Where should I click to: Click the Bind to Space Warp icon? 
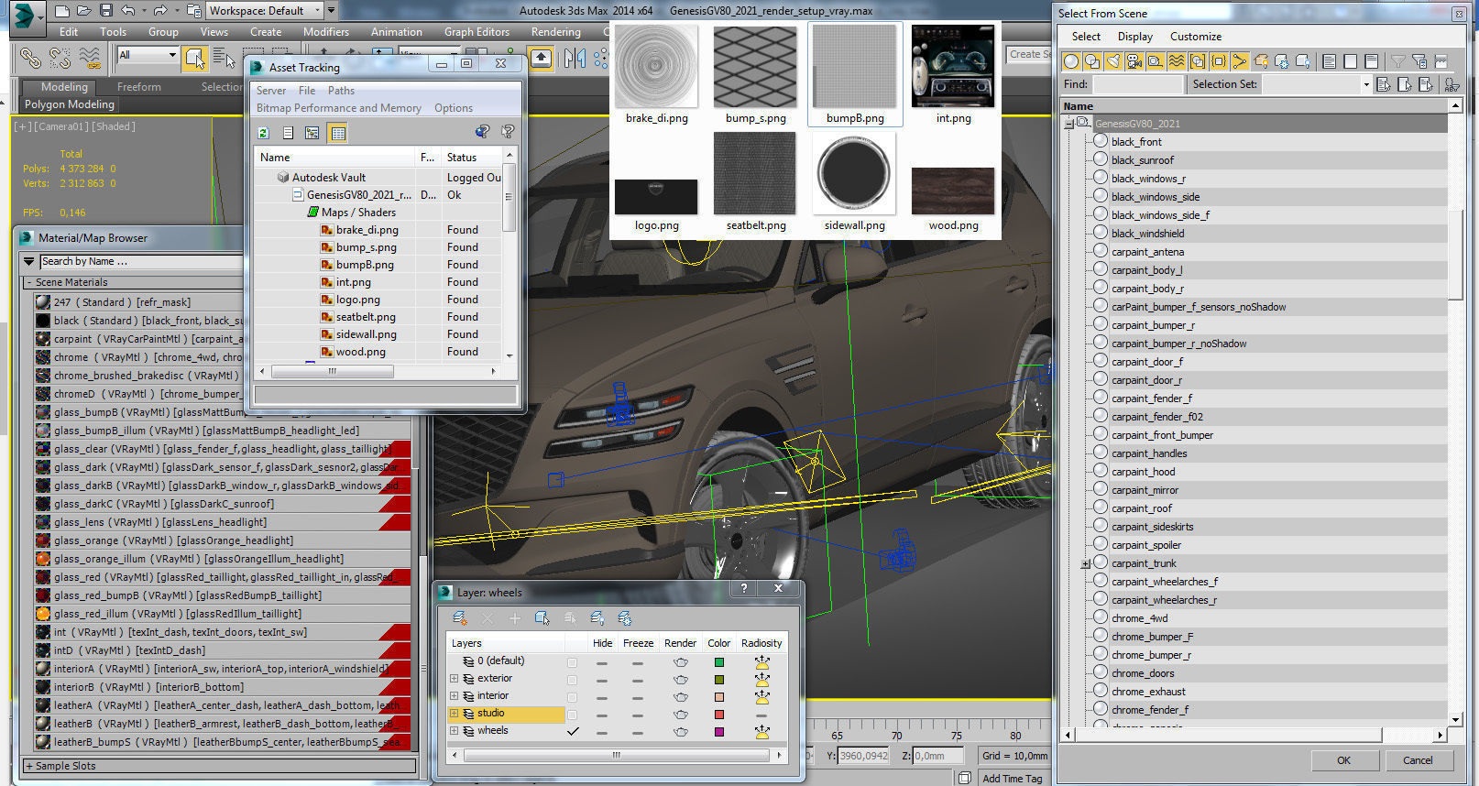click(x=89, y=58)
